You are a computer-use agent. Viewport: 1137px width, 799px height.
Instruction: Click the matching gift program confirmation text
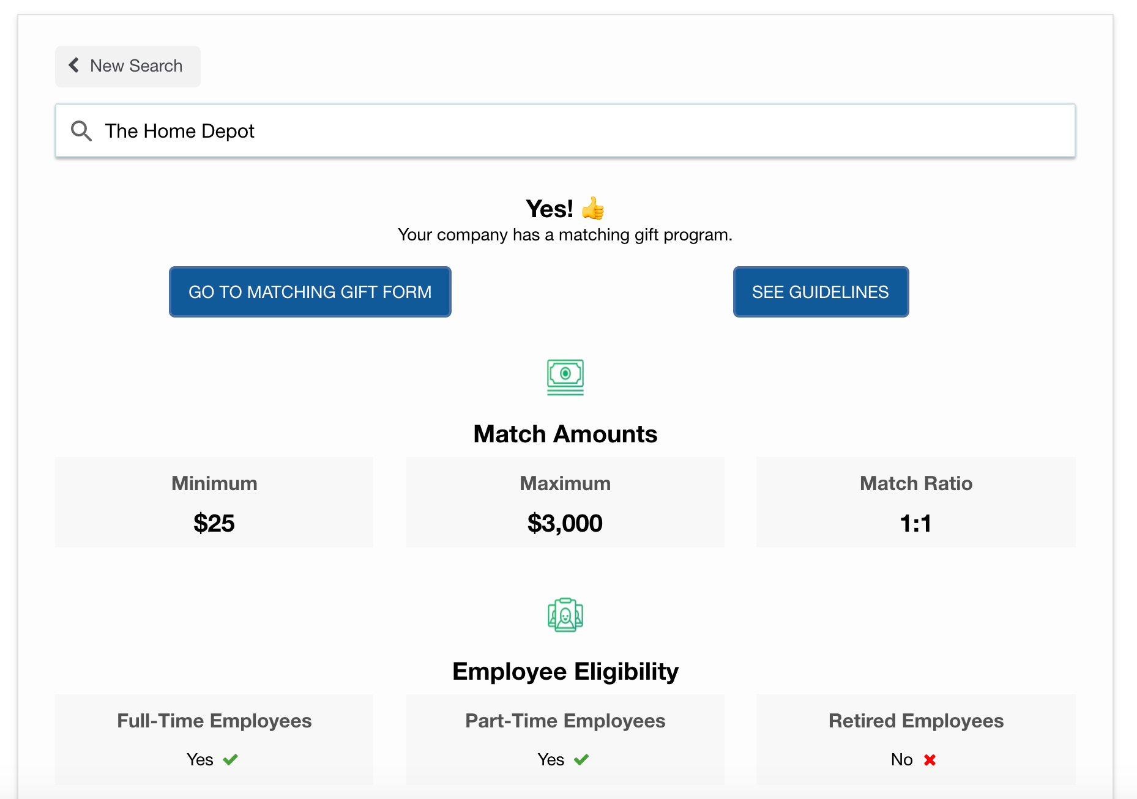coord(565,235)
